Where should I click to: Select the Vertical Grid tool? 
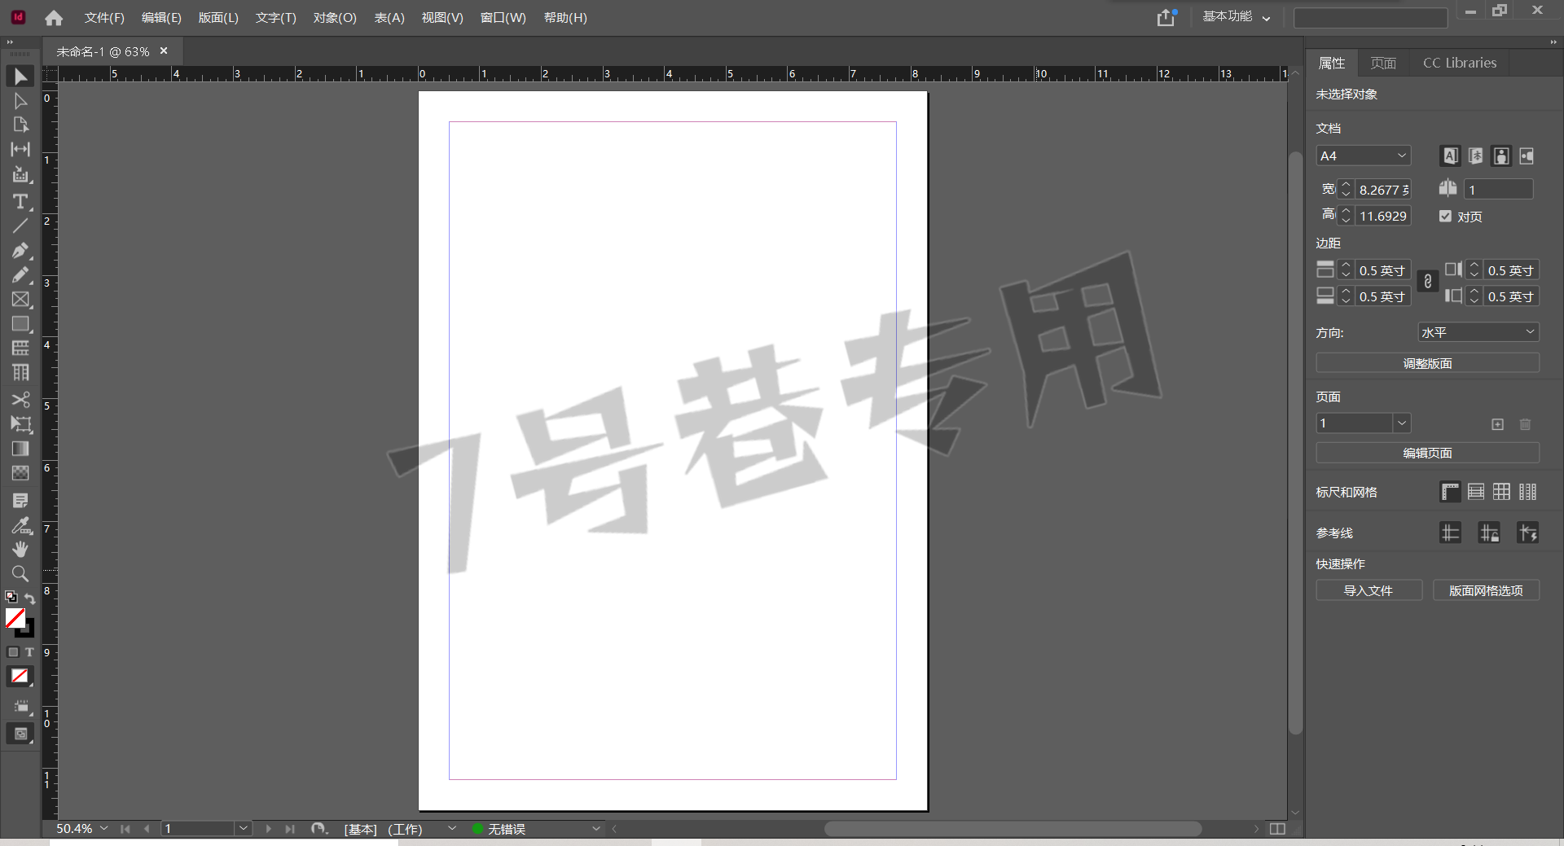tap(20, 373)
